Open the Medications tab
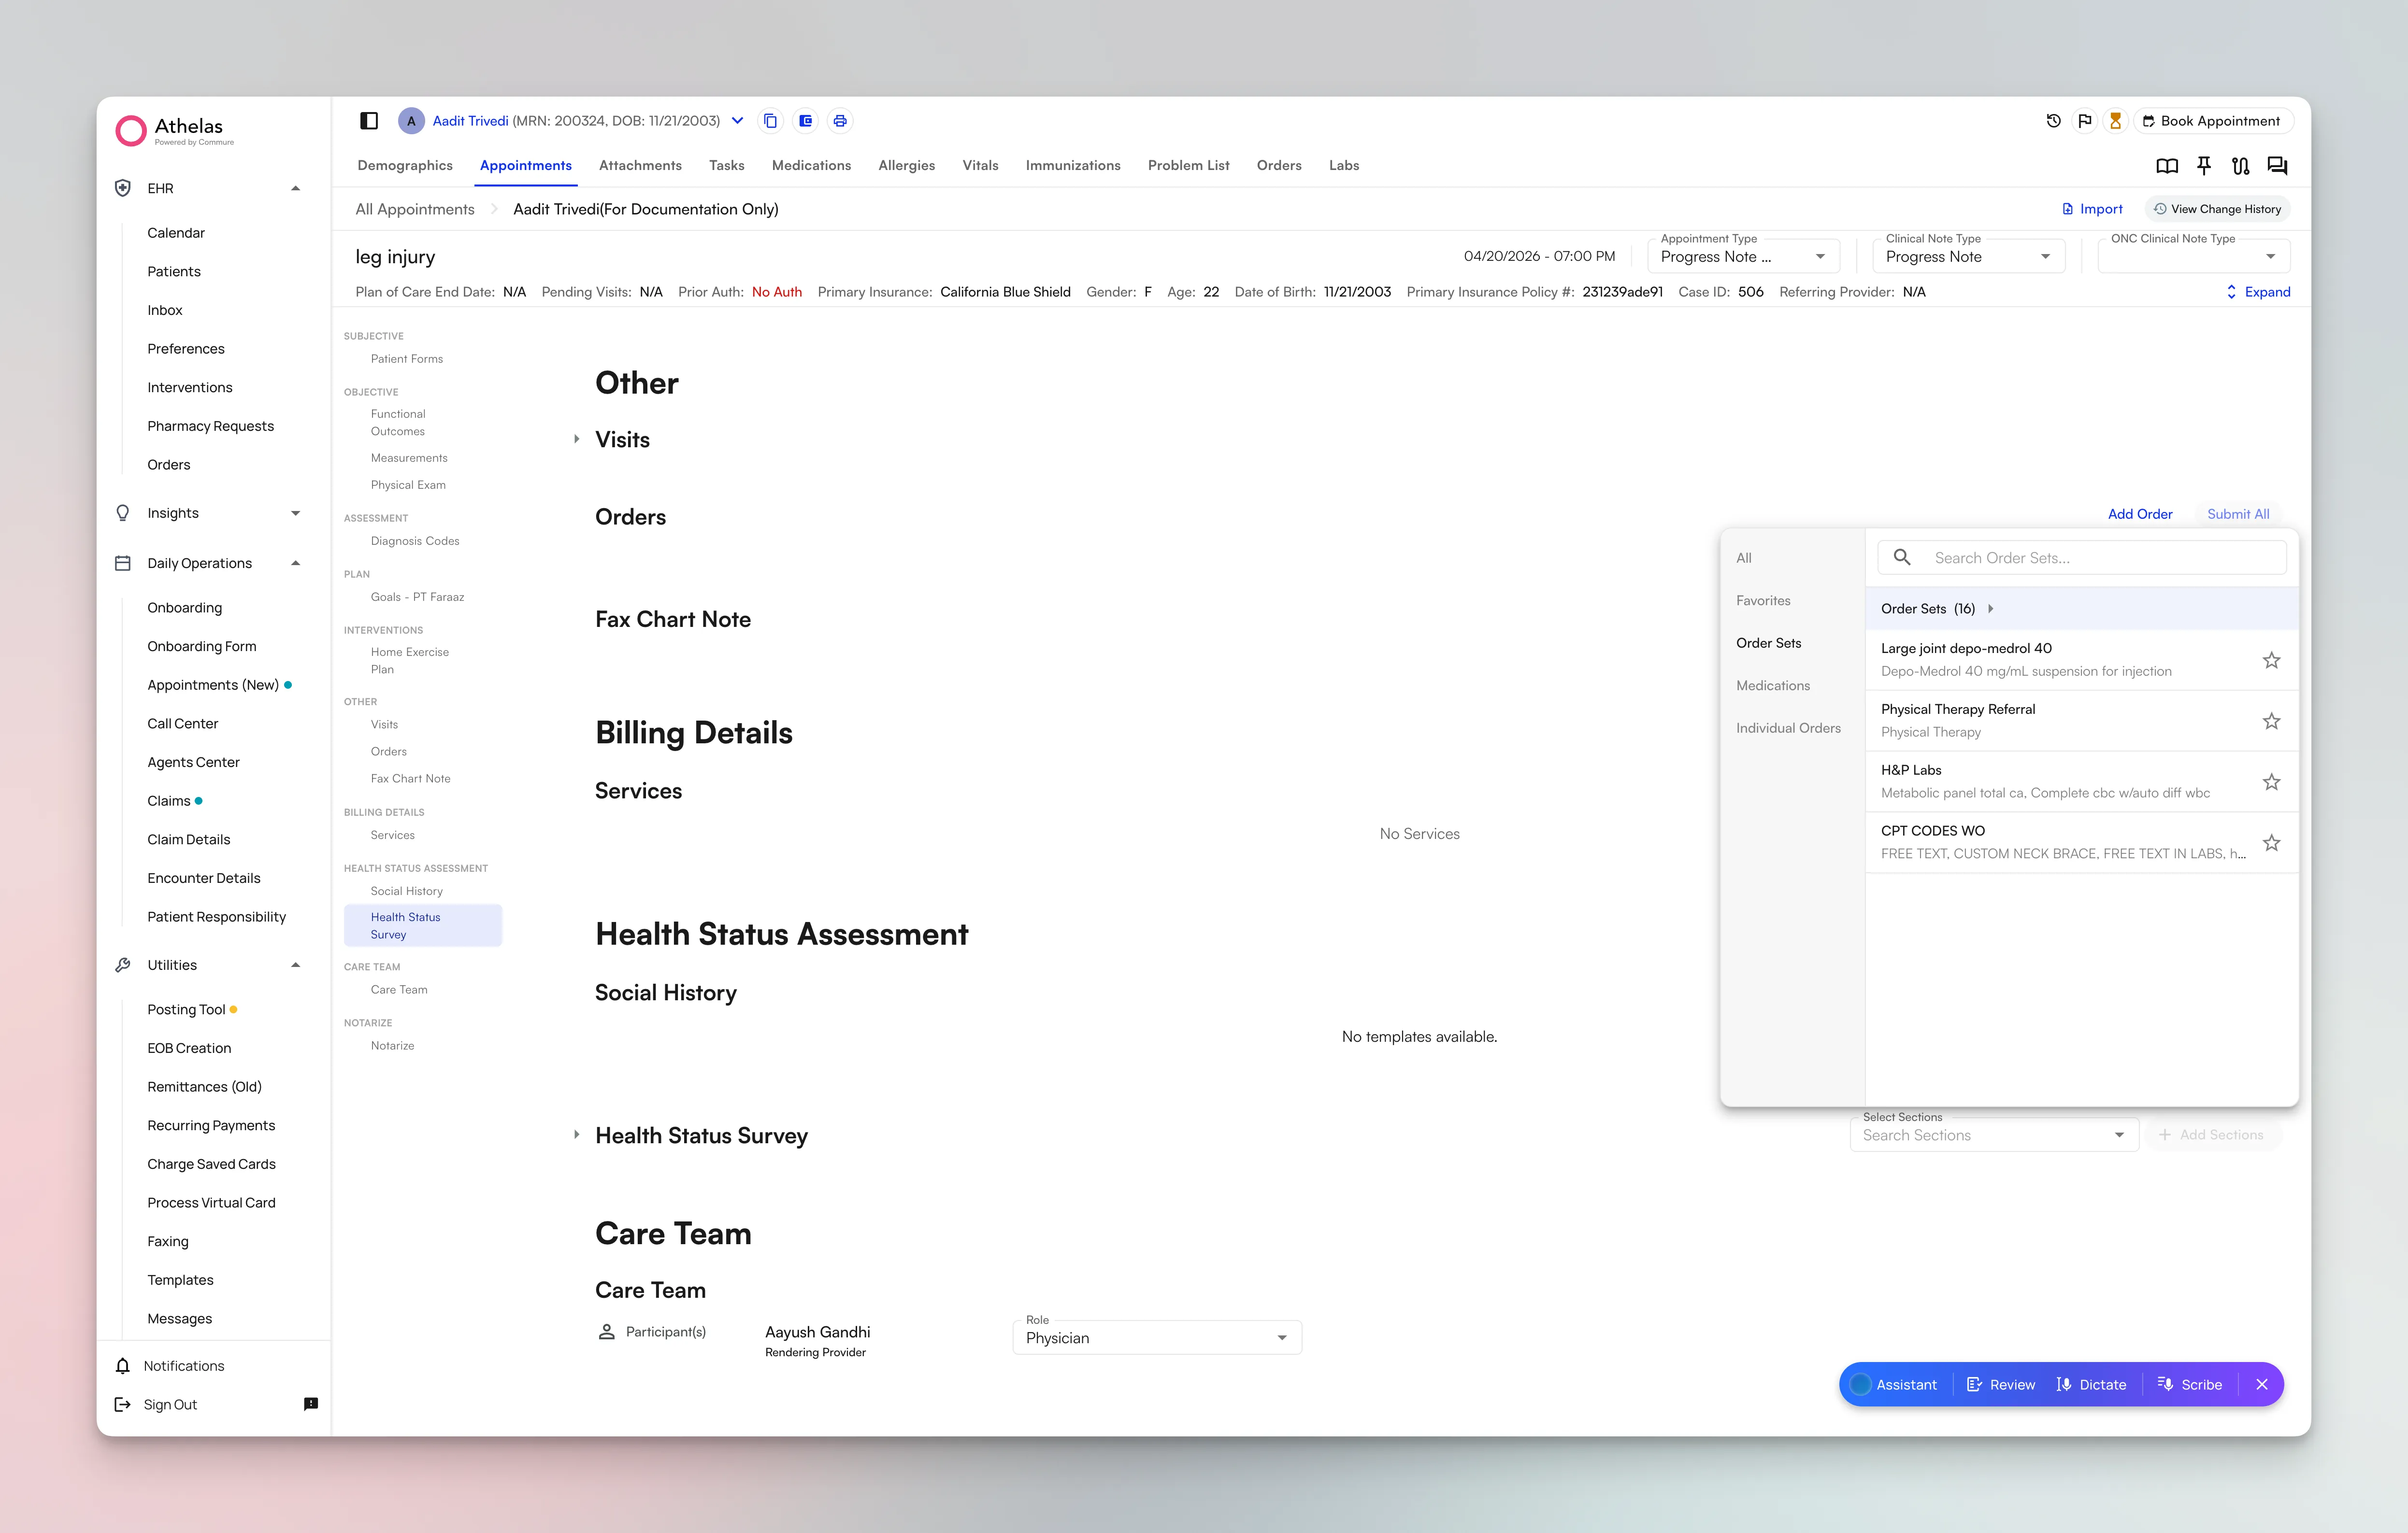 (x=811, y=166)
